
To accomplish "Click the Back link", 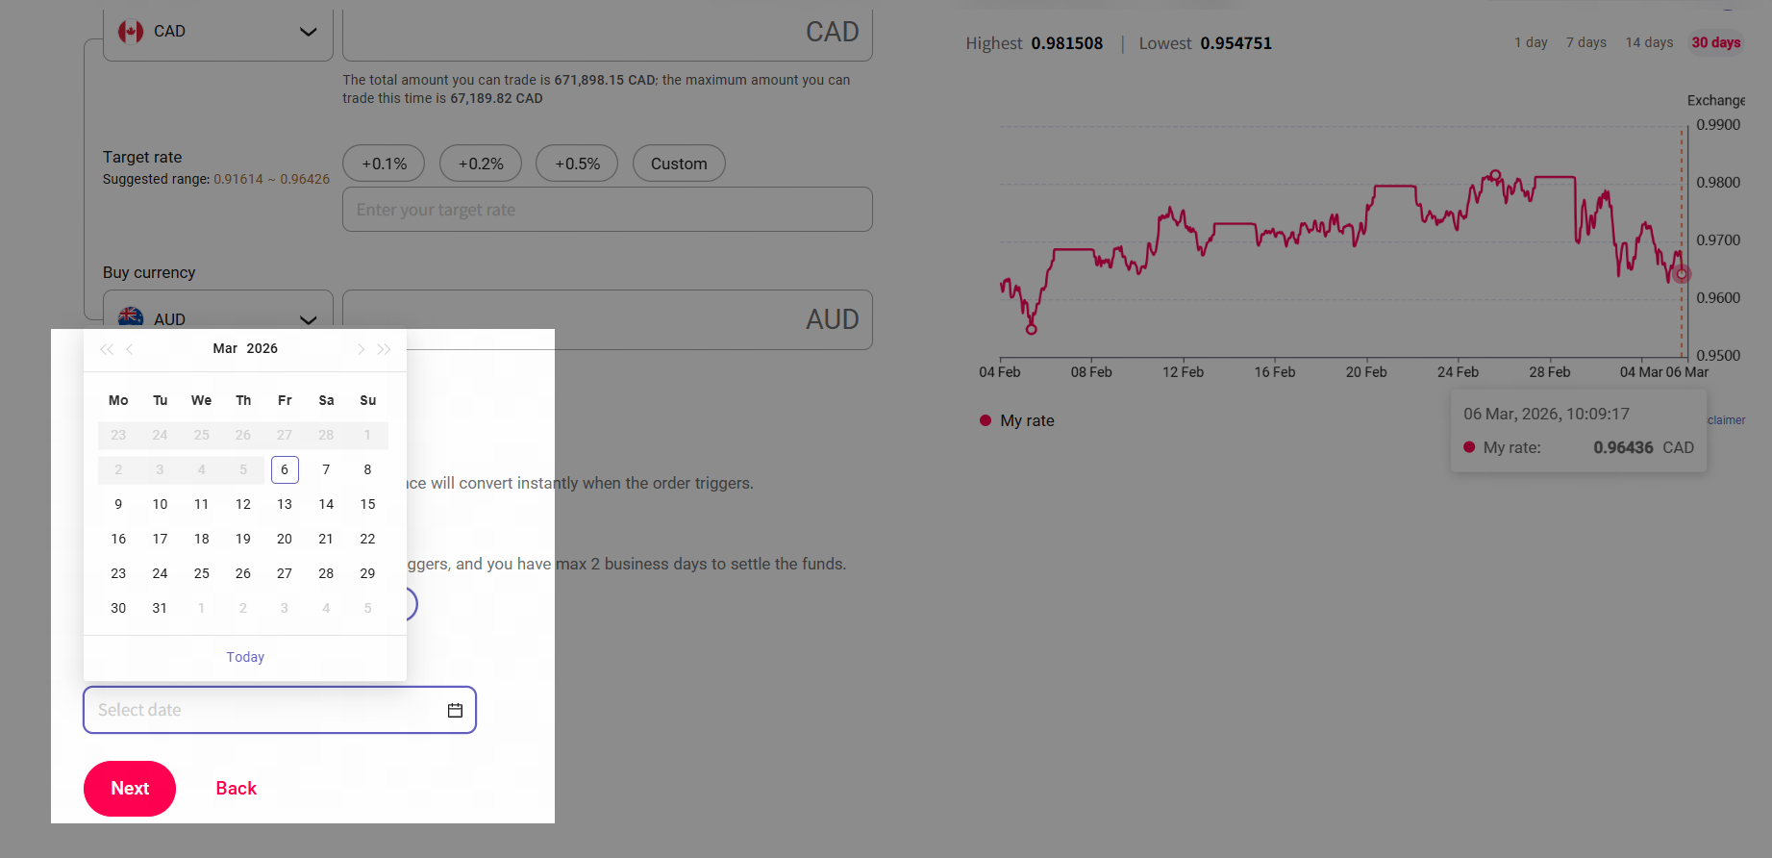I will coord(236,788).
